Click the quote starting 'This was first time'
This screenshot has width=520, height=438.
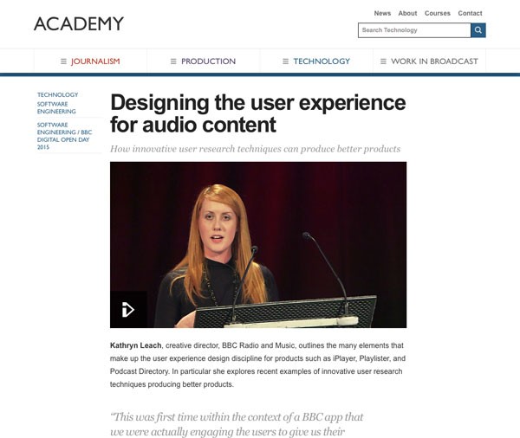(237, 424)
